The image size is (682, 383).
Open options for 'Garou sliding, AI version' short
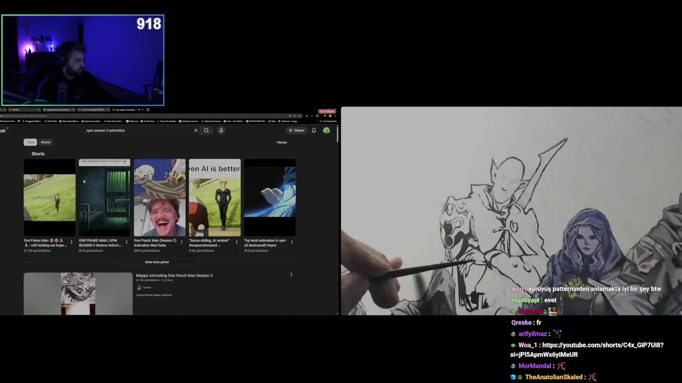tap(237, 242)
